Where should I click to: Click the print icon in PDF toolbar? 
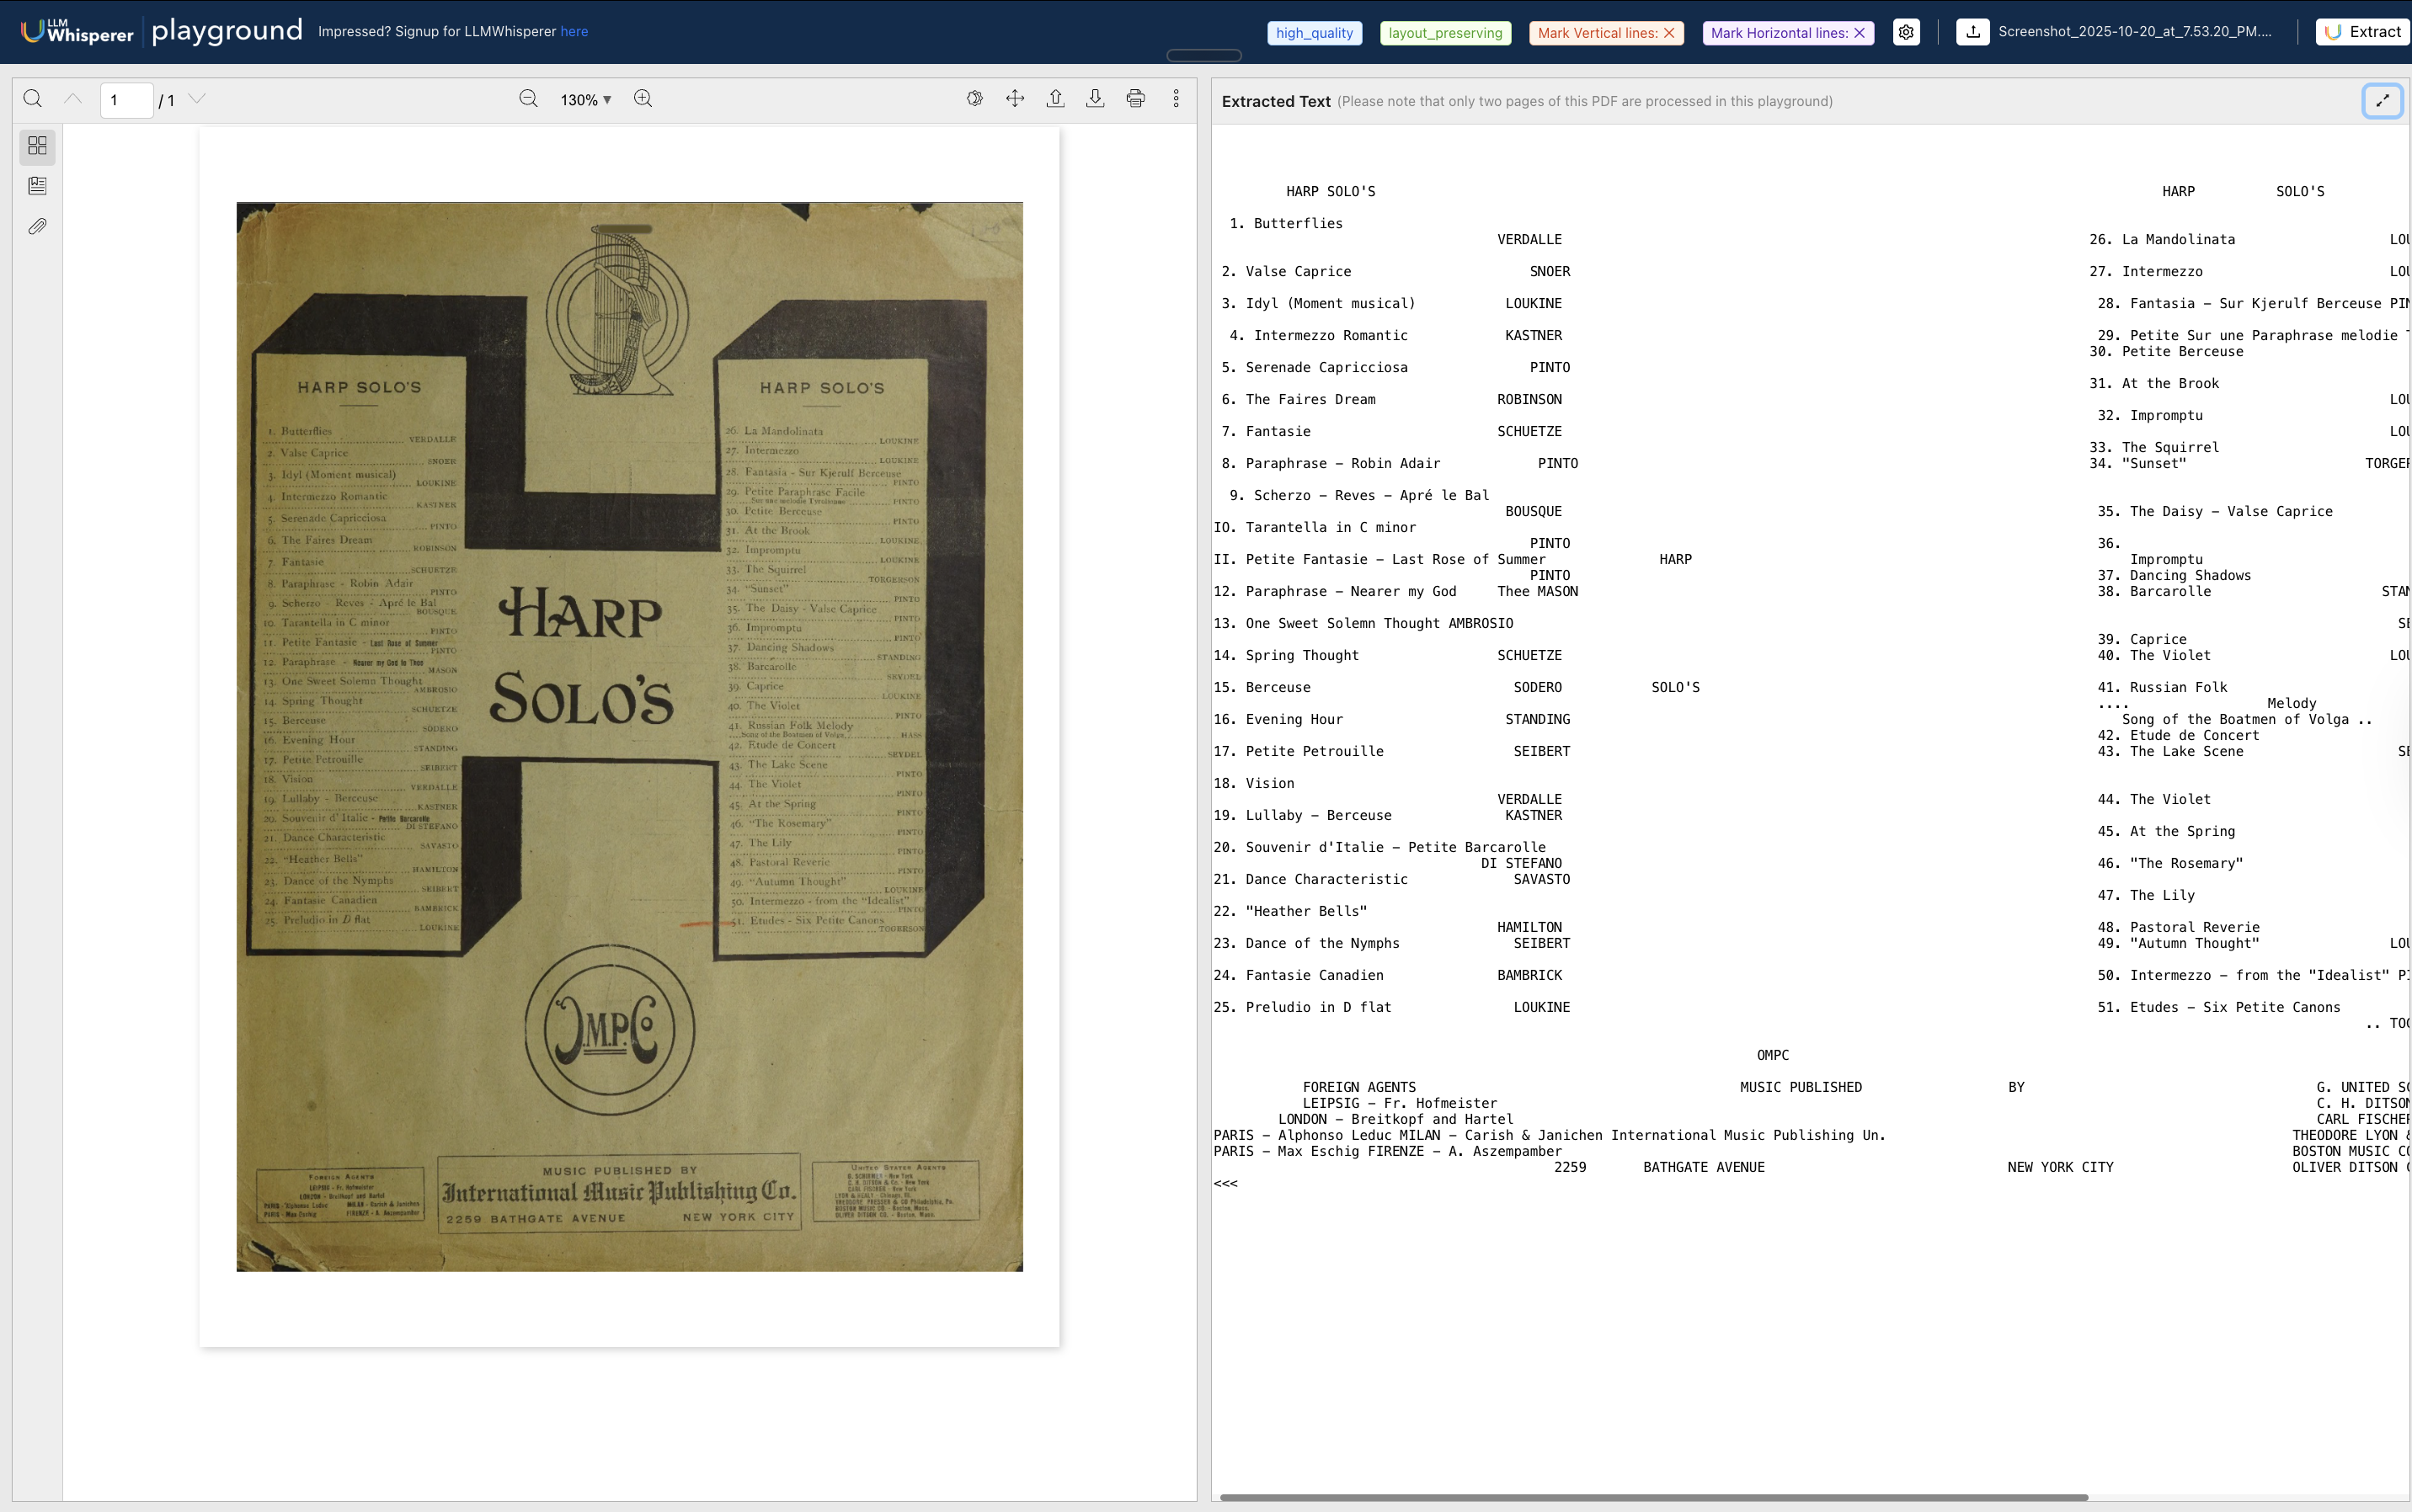pyautogui.click(x=1135, y=99)
